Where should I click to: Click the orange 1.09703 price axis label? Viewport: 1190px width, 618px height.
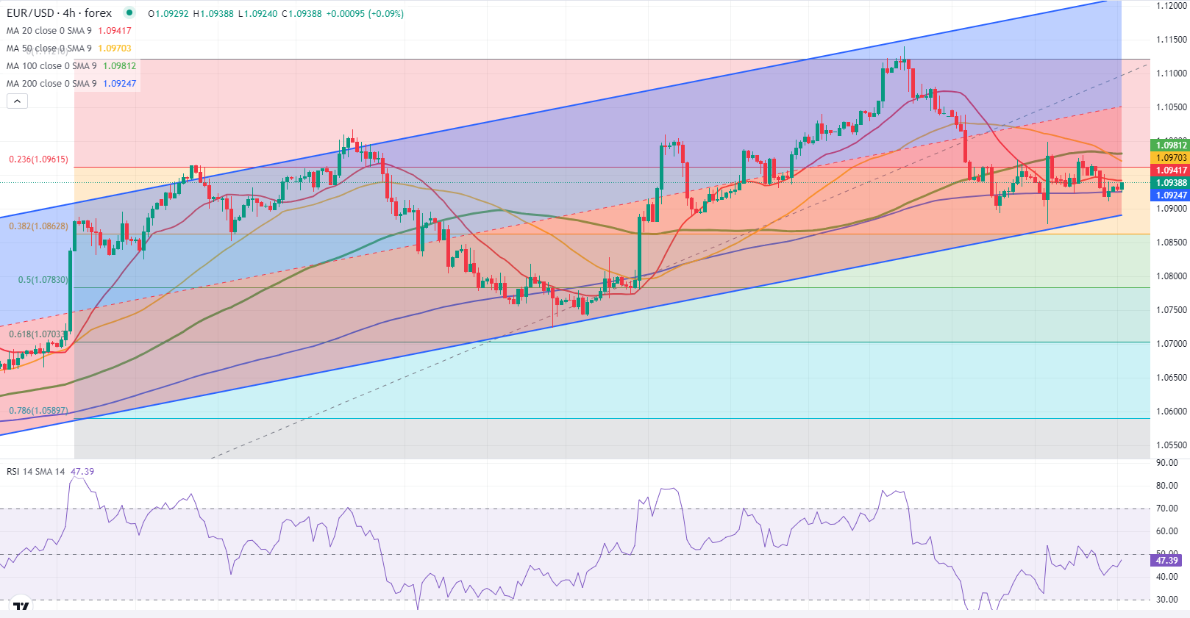1169,158
